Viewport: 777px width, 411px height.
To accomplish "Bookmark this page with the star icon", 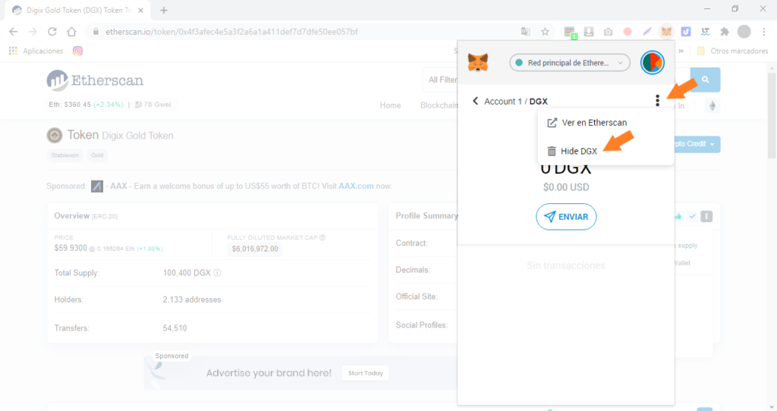I will pos(545,32).
